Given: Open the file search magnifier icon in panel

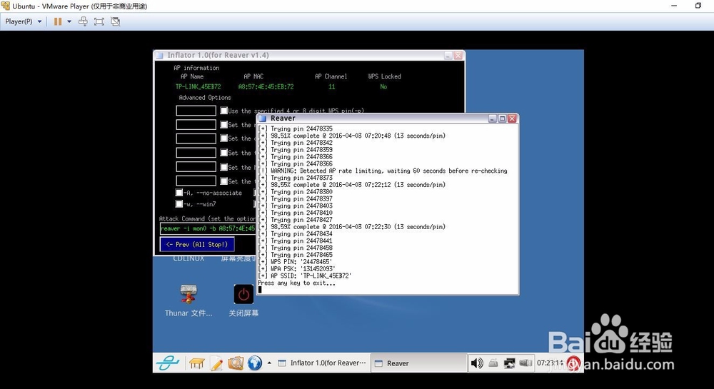Looking at the screenshot, I should (x=236, y=363).
